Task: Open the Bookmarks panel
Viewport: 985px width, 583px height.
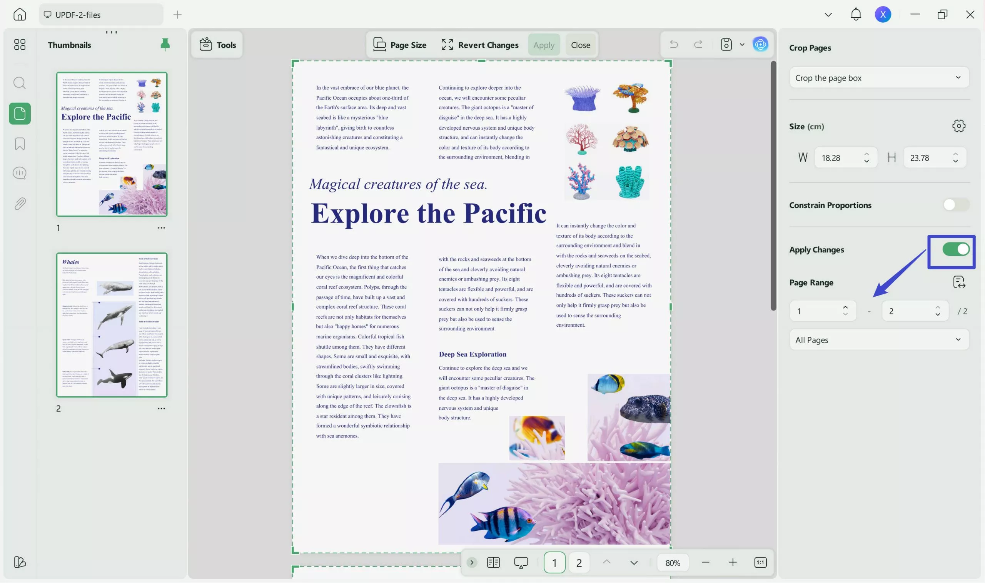Action: pos(19,144)
